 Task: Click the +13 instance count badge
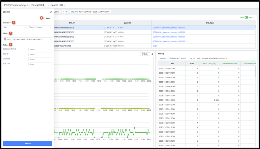[x=65, y=12]
